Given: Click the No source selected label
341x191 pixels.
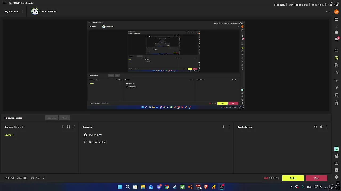Looking at the screenshot, I should (x=13, y=118).
